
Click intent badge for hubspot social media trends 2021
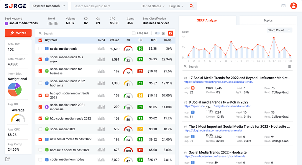(47, 95)
